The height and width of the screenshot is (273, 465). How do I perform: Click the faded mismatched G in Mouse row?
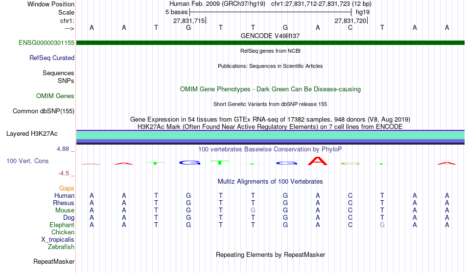click(x=253, y=210)
